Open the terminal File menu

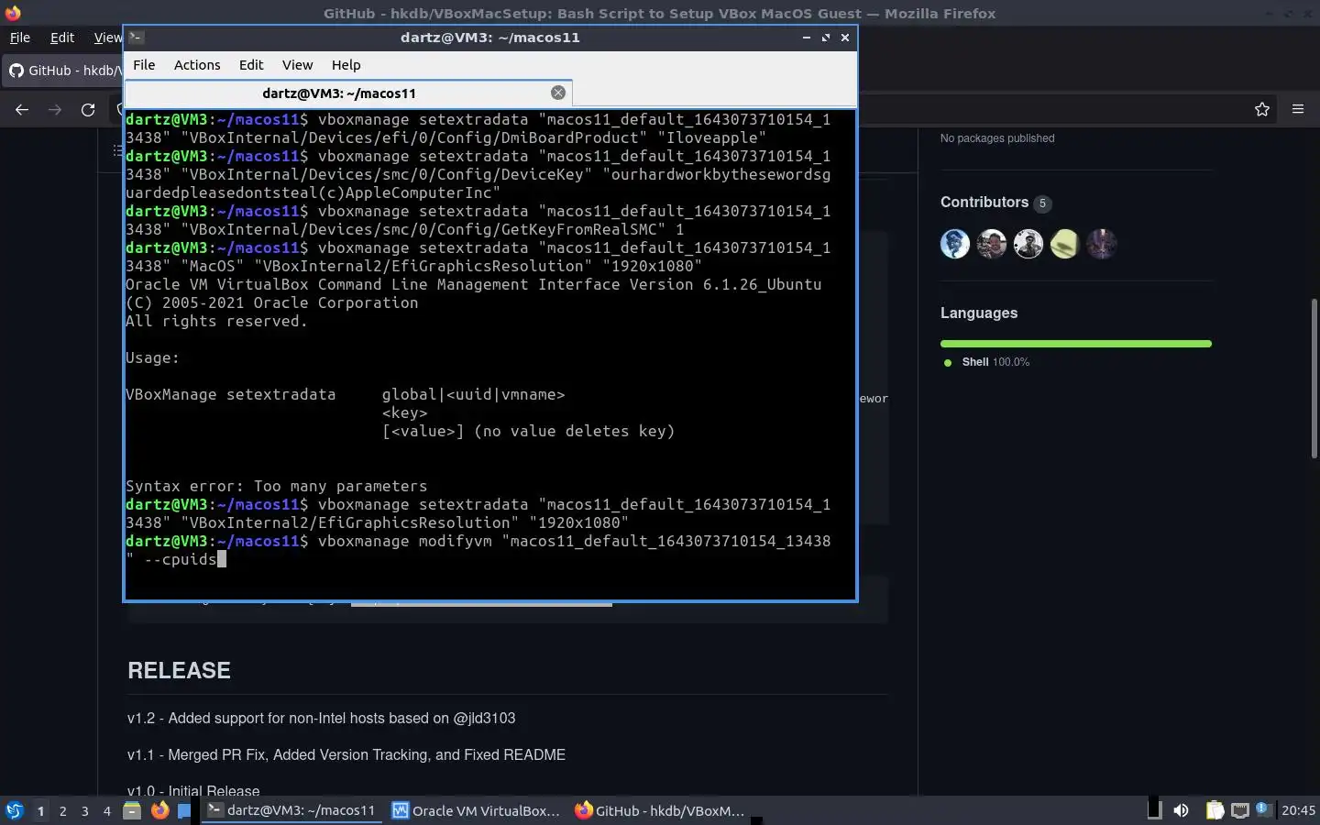[144, 65]
